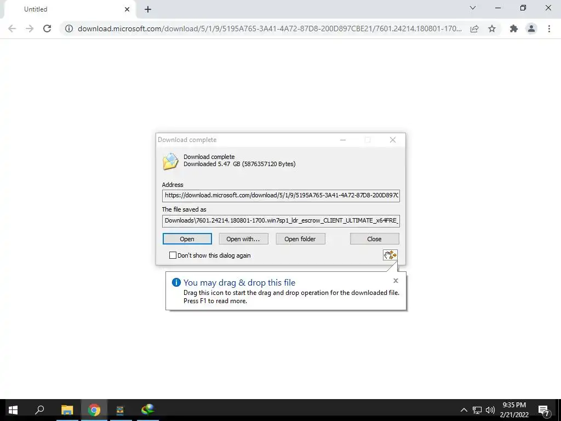Open Windows taskbar search

coord(39,409)
